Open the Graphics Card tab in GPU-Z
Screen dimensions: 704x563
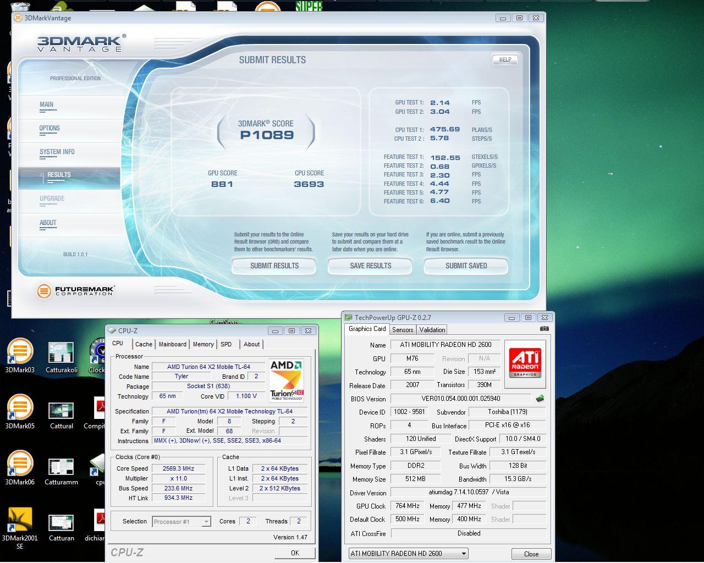coord(367,329)
